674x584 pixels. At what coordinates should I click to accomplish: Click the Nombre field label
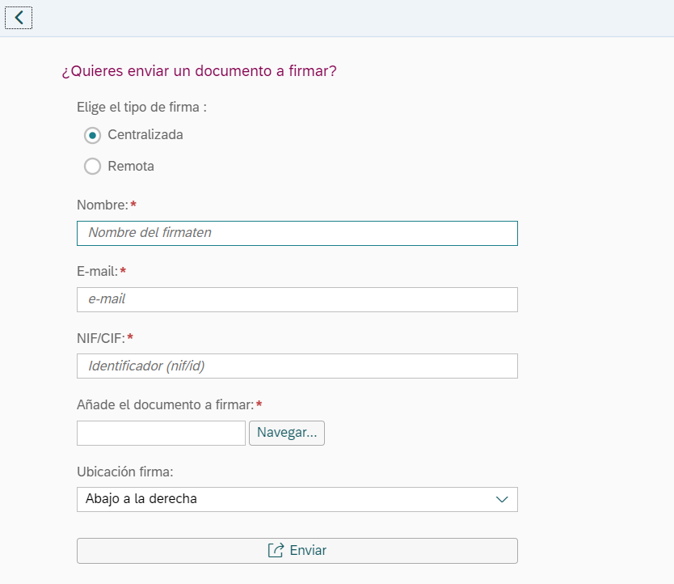103,205
